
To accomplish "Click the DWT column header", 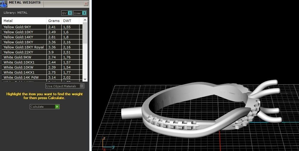I will [x=70, y=21].
